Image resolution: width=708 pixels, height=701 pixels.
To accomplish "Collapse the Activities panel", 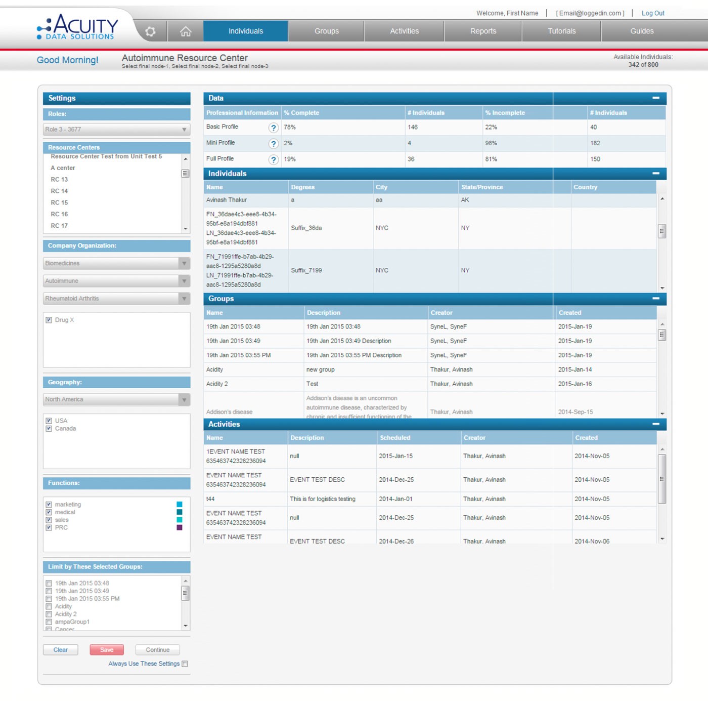I will tap(656, 424).
